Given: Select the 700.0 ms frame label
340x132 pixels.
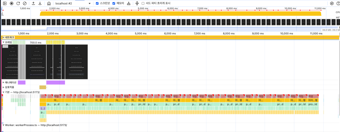Looking at the screenshot, I should [x=36, y=43].
